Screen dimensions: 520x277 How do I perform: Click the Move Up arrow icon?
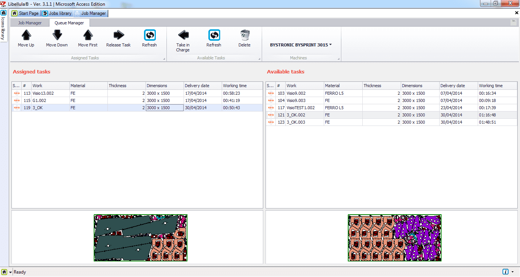26,35
